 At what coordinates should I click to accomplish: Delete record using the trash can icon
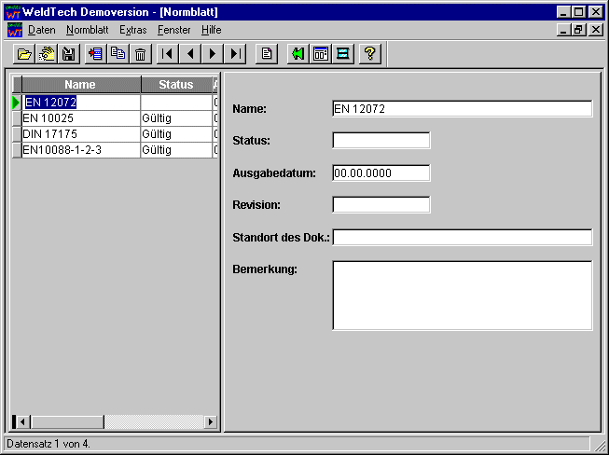point(140,54)
